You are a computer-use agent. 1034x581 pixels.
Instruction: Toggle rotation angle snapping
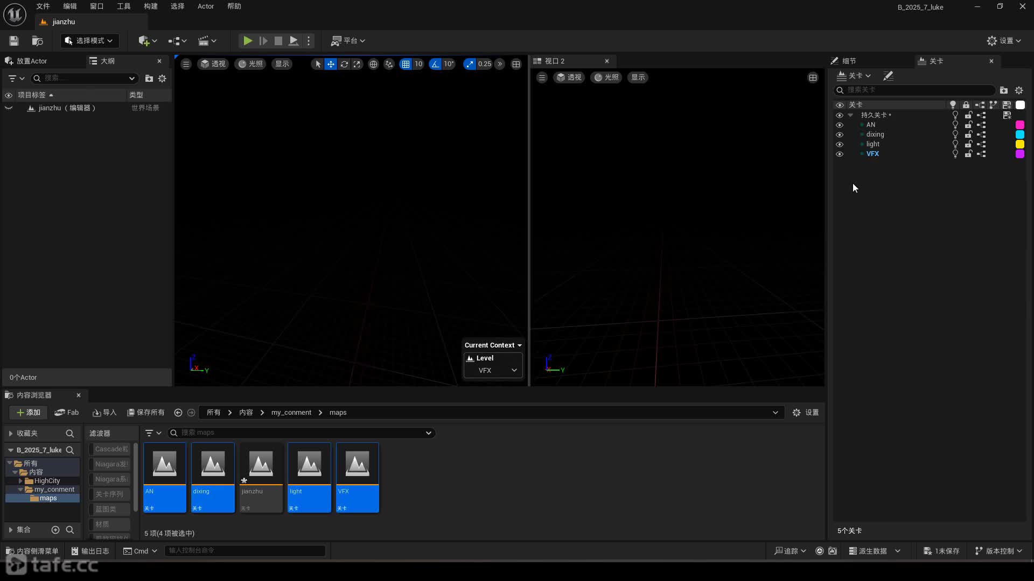tap(435, 64)
